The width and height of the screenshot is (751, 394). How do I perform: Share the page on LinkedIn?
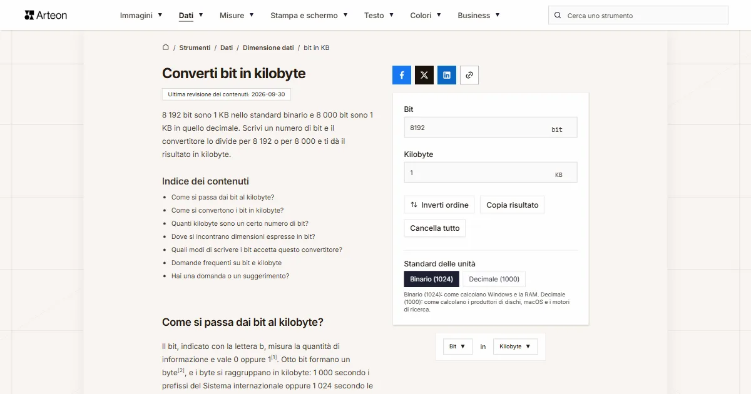447,75
